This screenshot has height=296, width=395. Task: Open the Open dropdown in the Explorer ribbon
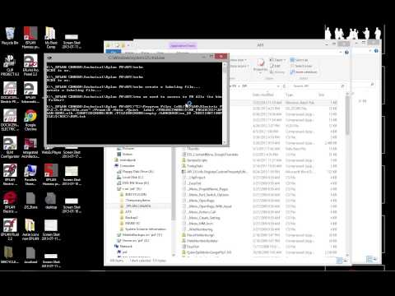click(277, 60)
